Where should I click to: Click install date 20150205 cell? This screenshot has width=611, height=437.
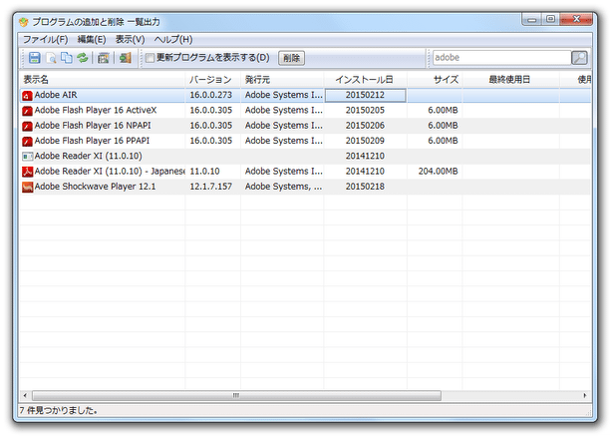[x=365, y=110]
